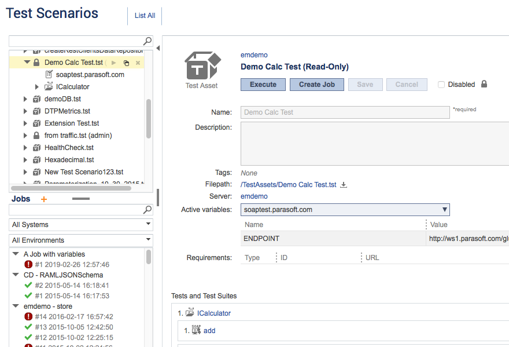
Task: Expand the HealthCheck.tst node
Action: pos(25,148)
